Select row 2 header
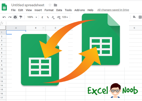 pos(3,36)
